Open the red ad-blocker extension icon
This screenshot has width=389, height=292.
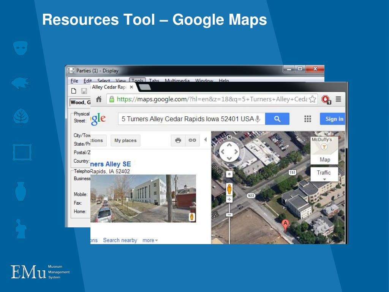tap(326, 99)
